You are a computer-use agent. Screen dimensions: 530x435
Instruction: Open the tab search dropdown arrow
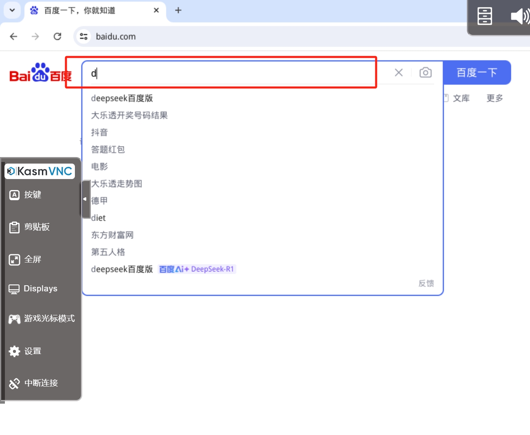[x=12, y=10]
